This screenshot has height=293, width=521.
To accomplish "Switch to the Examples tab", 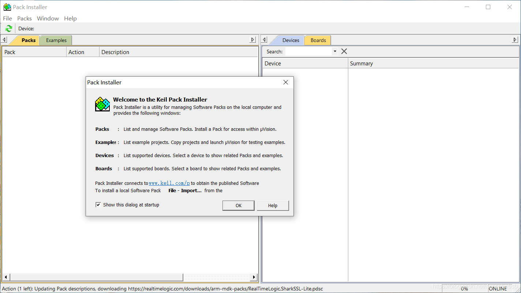I will coord(56,40).
